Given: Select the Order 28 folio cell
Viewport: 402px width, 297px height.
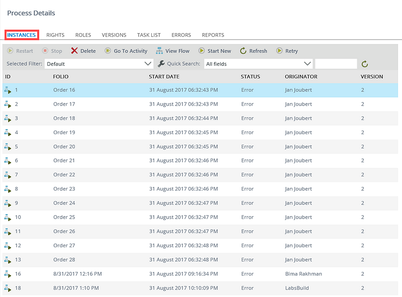Looking at the screenshot, I should click(x=64, y=260).
